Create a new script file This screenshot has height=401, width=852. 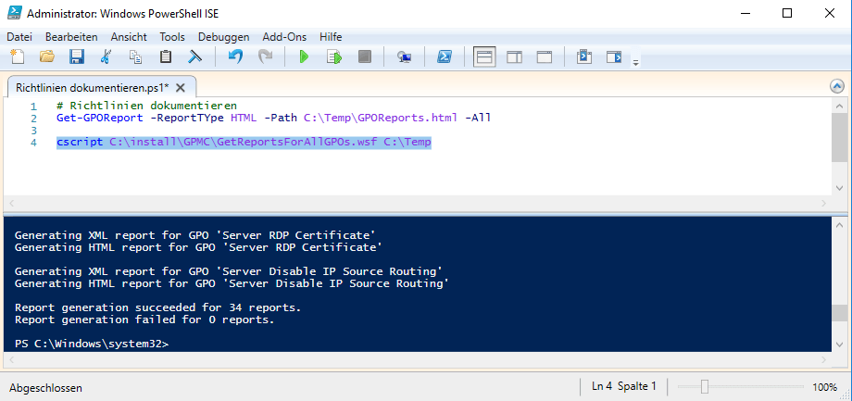coord(17,57)
